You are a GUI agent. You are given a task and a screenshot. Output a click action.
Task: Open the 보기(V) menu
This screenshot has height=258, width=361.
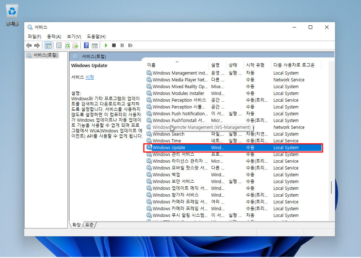tap(74, 36)
